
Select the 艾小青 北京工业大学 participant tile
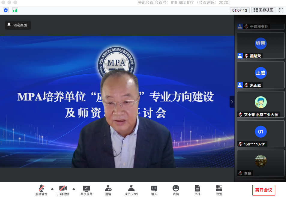[x=260, y=104]
